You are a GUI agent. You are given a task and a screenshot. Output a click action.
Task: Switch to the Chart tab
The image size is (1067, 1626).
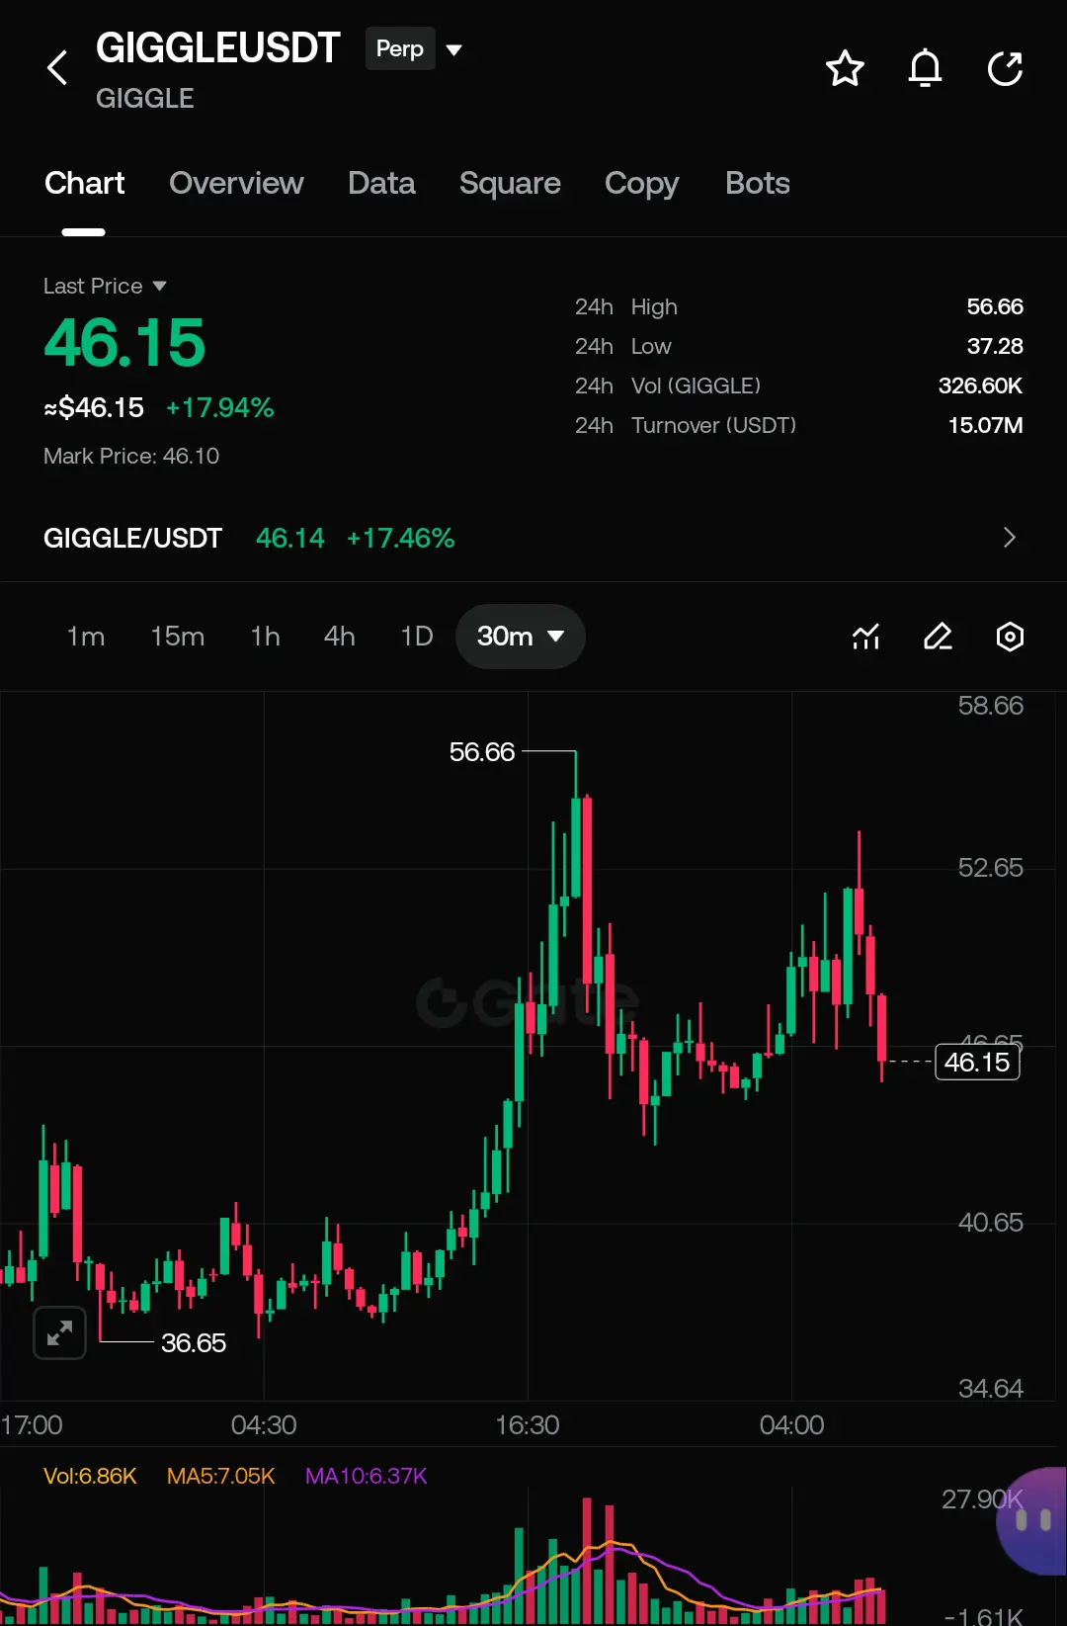(x=85, y=183)
